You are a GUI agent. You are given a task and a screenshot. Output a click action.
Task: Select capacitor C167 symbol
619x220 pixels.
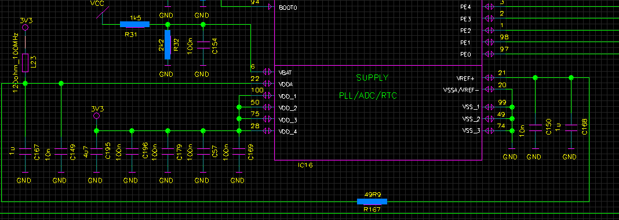[x=26, y=151]
